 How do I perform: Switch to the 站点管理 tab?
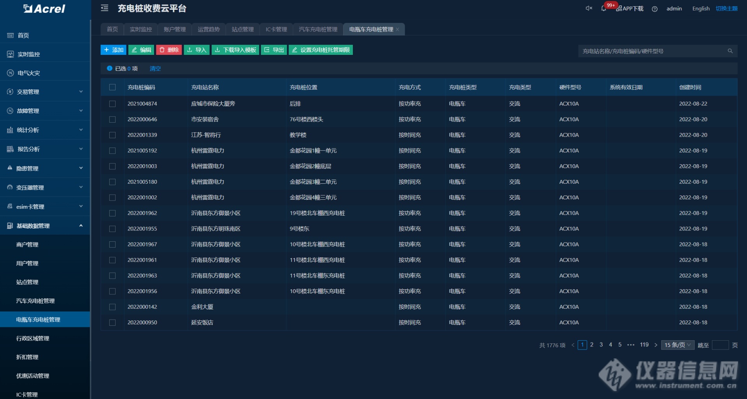click(x=242, y=29)
